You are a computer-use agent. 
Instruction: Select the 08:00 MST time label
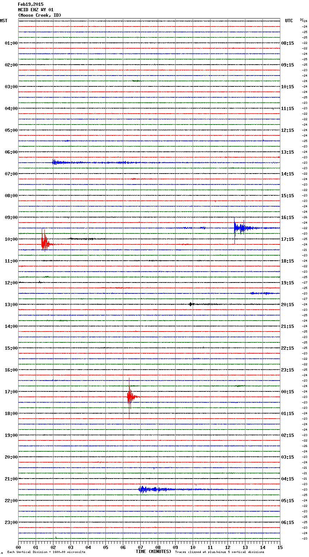[11, 196]
